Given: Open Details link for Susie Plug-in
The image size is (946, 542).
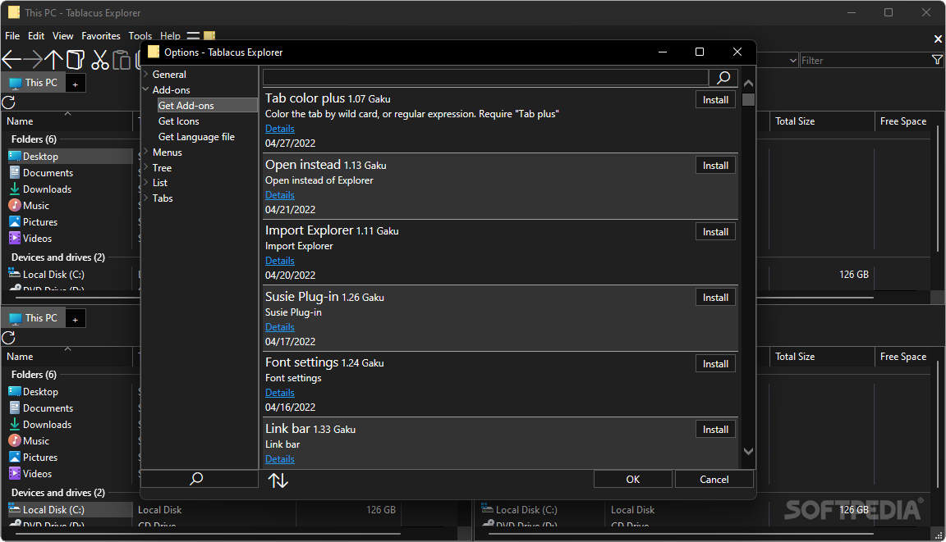Looking at the screenshot, I should tap(280, 326).
